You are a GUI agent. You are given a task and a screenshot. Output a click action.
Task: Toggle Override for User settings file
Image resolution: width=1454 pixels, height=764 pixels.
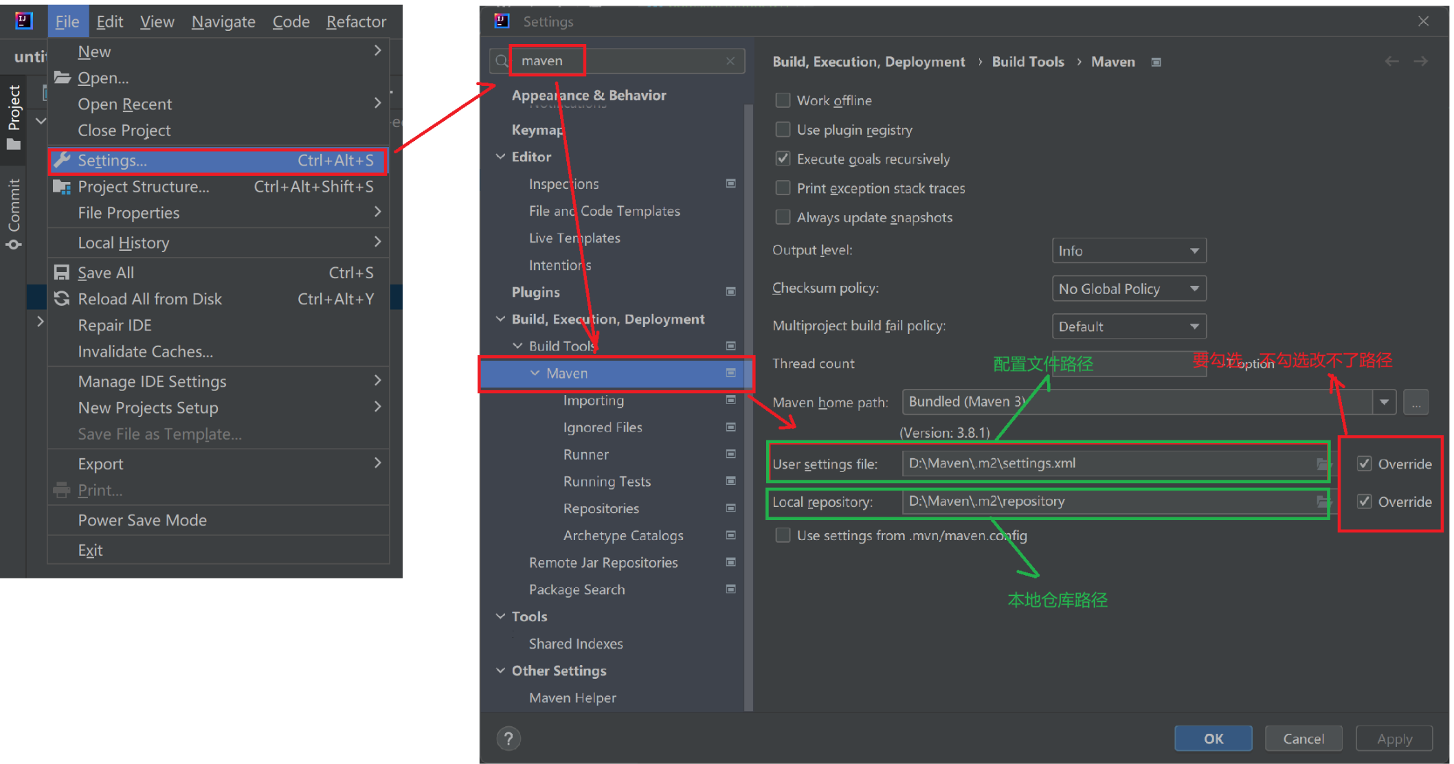(x=1365, y=464)
